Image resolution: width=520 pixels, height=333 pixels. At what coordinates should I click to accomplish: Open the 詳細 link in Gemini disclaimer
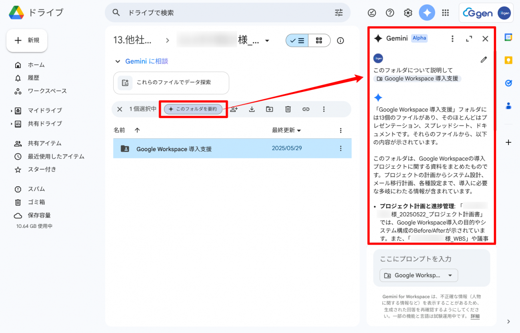475,316
